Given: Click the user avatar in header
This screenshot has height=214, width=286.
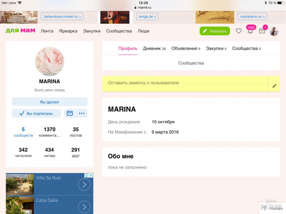Looking at the screenshot, I should [x=274, y=31].
